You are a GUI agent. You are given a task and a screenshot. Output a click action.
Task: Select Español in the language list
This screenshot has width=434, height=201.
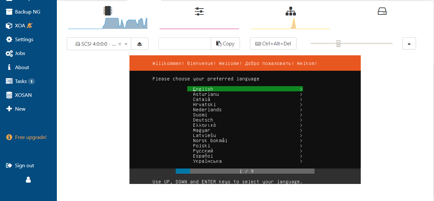[x=245, y=156]
